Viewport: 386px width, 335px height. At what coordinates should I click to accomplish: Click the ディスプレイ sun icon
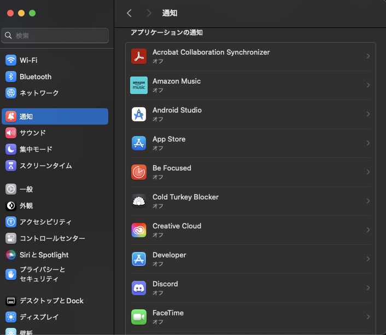point(11,317)
